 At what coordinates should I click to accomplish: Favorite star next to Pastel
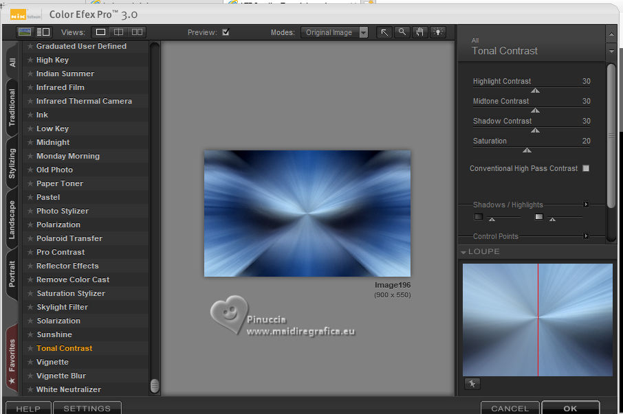(30, 197)
